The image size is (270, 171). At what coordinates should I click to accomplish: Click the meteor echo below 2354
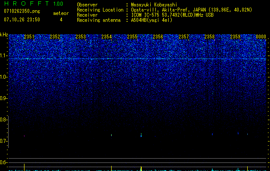(112, 135)
